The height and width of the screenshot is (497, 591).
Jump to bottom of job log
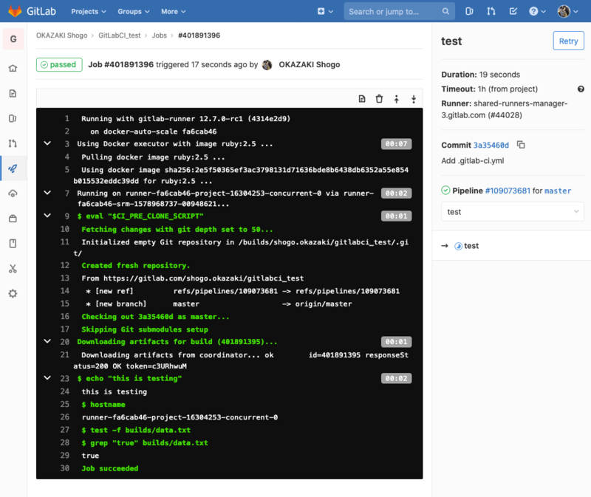pos(414,99)
